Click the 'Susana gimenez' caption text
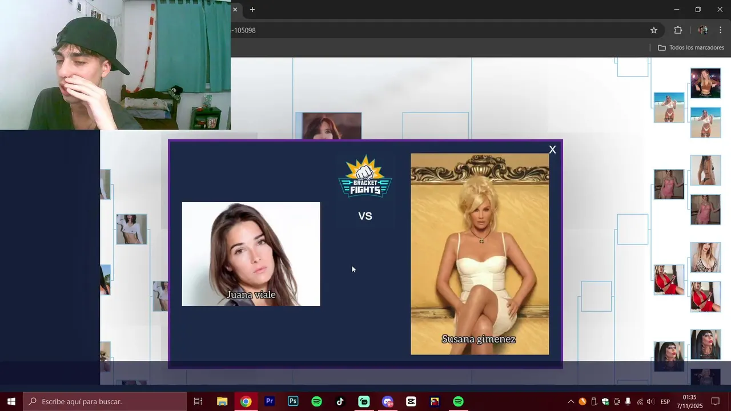The image size is (731, 411). click(479, 339)
